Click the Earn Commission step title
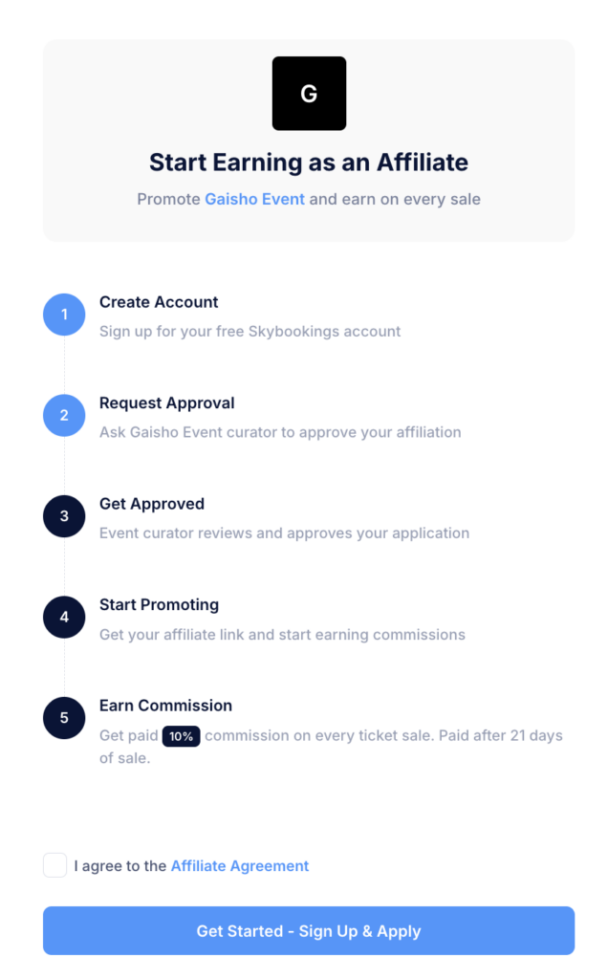This screenshot has height=979, width=608. pos(165,706)
